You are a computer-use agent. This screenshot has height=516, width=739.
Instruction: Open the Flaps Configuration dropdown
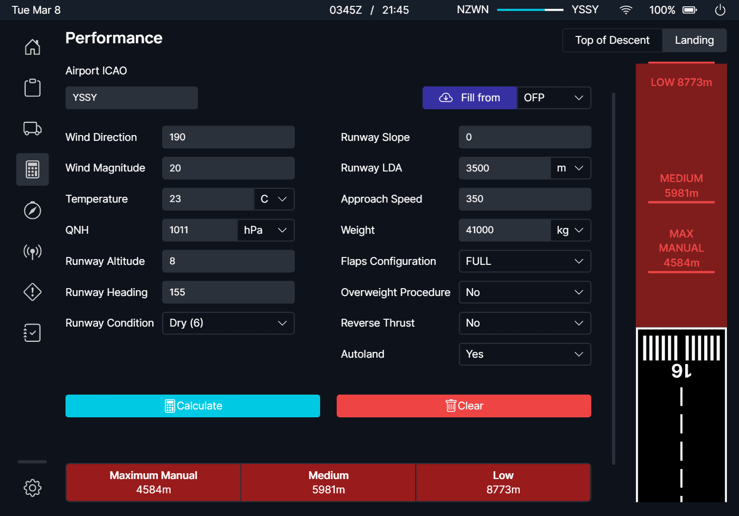(525, 261)
